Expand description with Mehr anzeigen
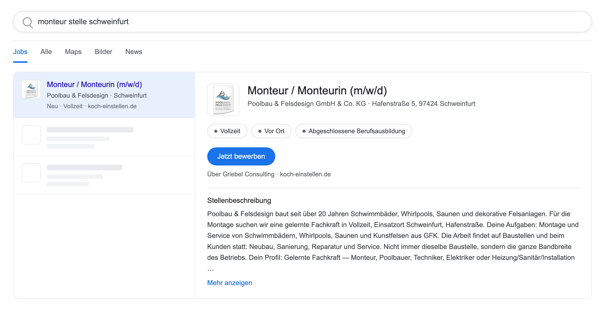The width and height of the screenshot is (605, 333). click(x=230, y=283)
